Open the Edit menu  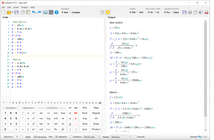coord(9,7)
